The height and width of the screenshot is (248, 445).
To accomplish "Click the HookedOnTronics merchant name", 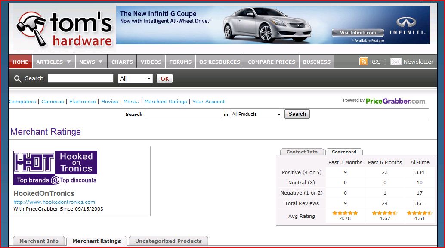I will (44, 193).
